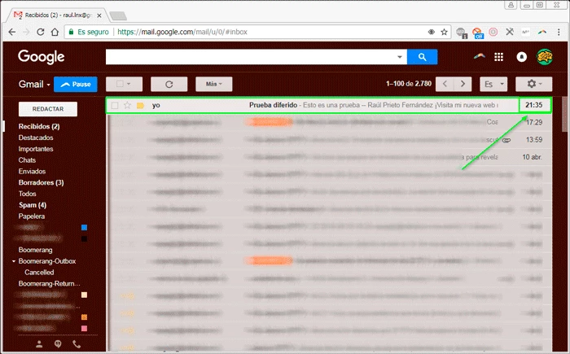Open the Gmail product switcher dropdown
This screenshot has height=354, width=570.
click(x=34, y=85)
